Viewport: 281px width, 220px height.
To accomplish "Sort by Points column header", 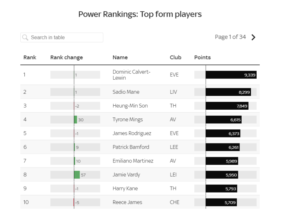I will [x=202, y=57].
